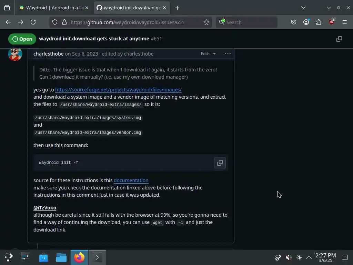Screen dimensions: 353x265
Task: Open the clock showing 2:27 PM
Action: click(x=325, y=257)
